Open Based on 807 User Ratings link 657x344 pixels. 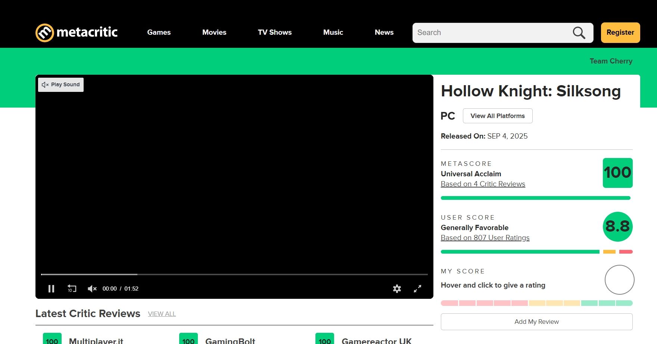[485, 238]
